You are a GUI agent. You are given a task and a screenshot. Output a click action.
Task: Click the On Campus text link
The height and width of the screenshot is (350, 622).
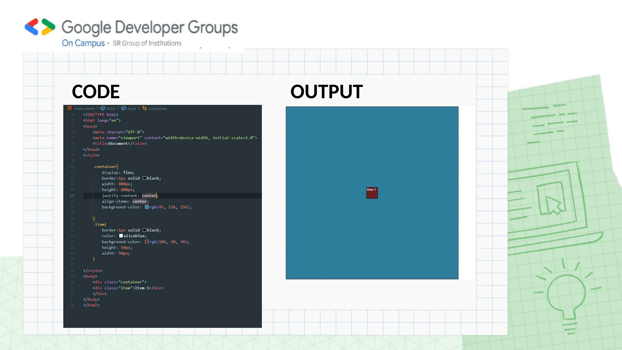[83, 43]
